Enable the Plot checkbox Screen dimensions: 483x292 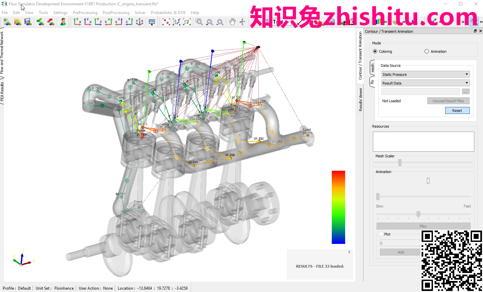(381, 234)
